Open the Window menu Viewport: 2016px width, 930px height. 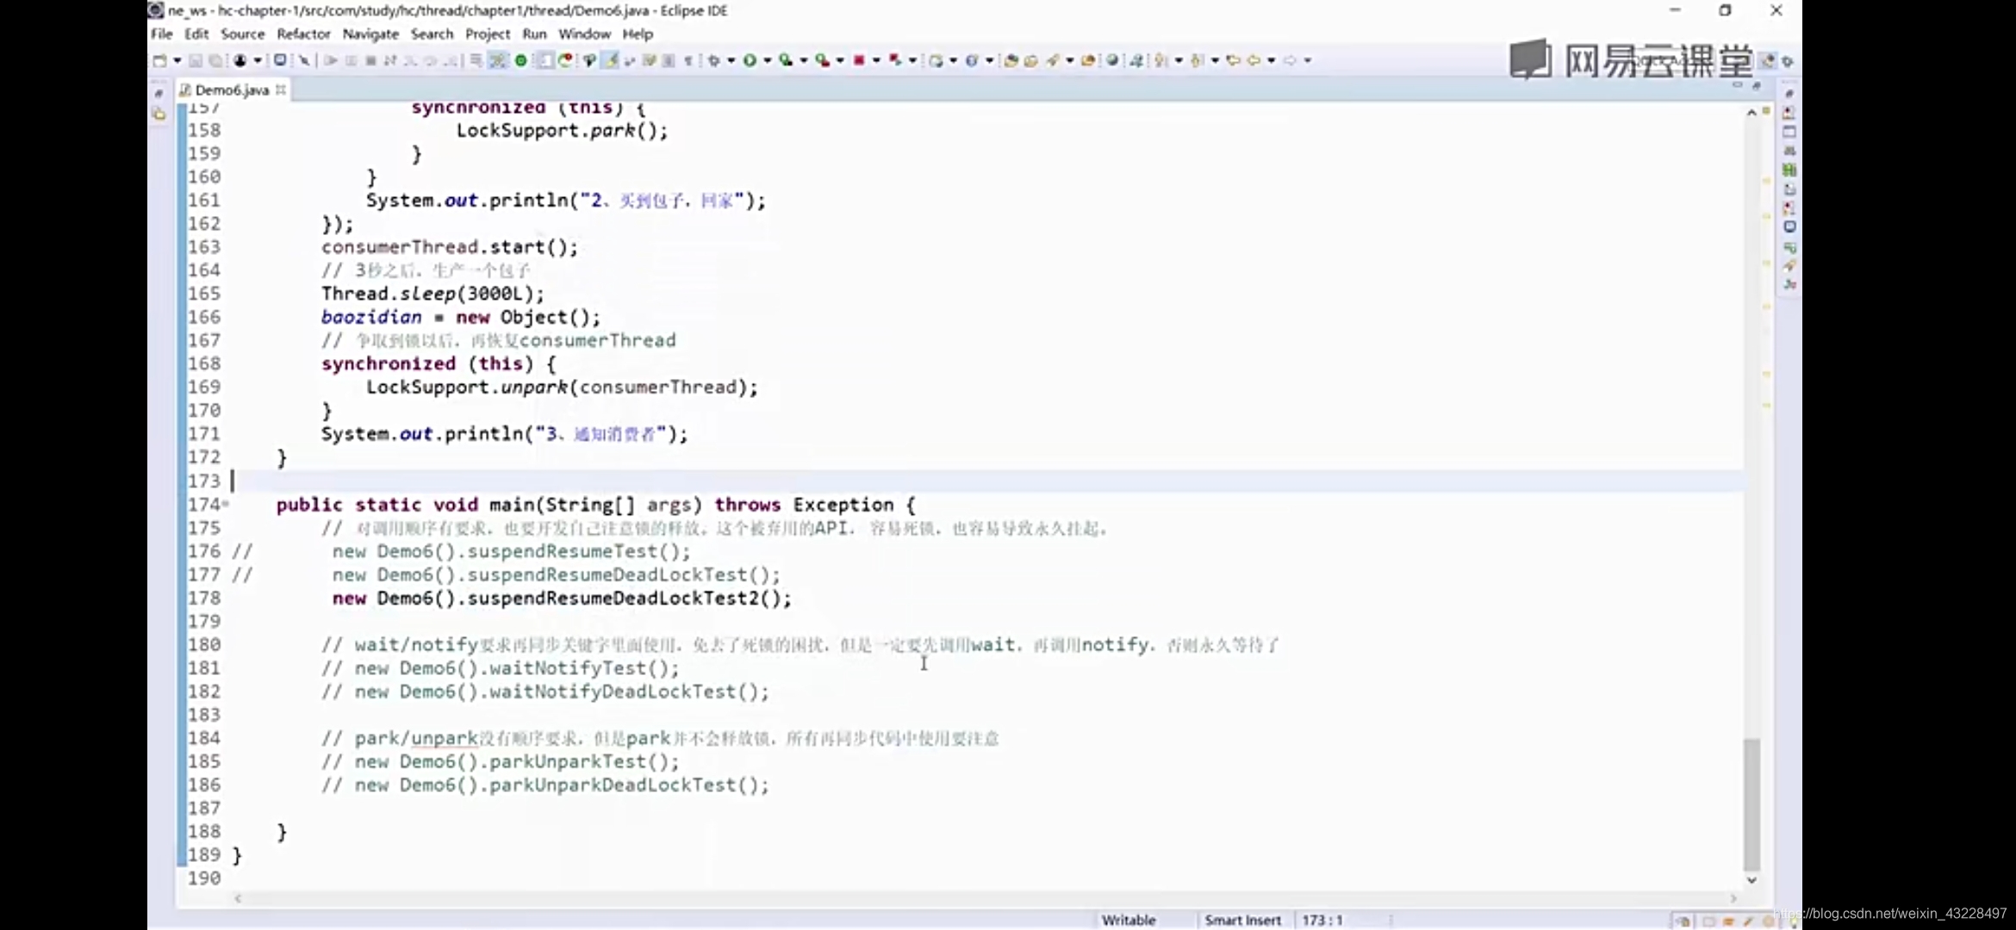(x=584, y=34)
